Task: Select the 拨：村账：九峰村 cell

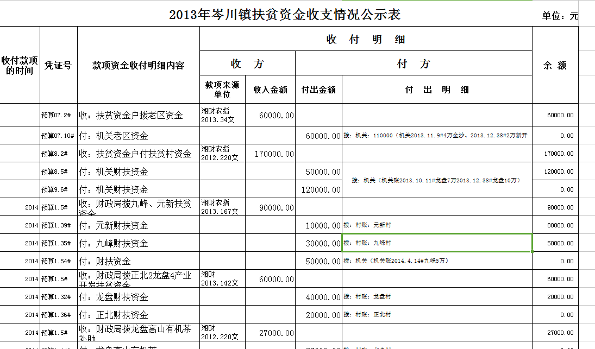Action: [436, 243]
